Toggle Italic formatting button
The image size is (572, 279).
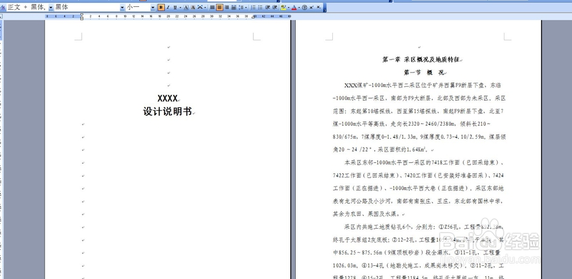click(168, 7)
